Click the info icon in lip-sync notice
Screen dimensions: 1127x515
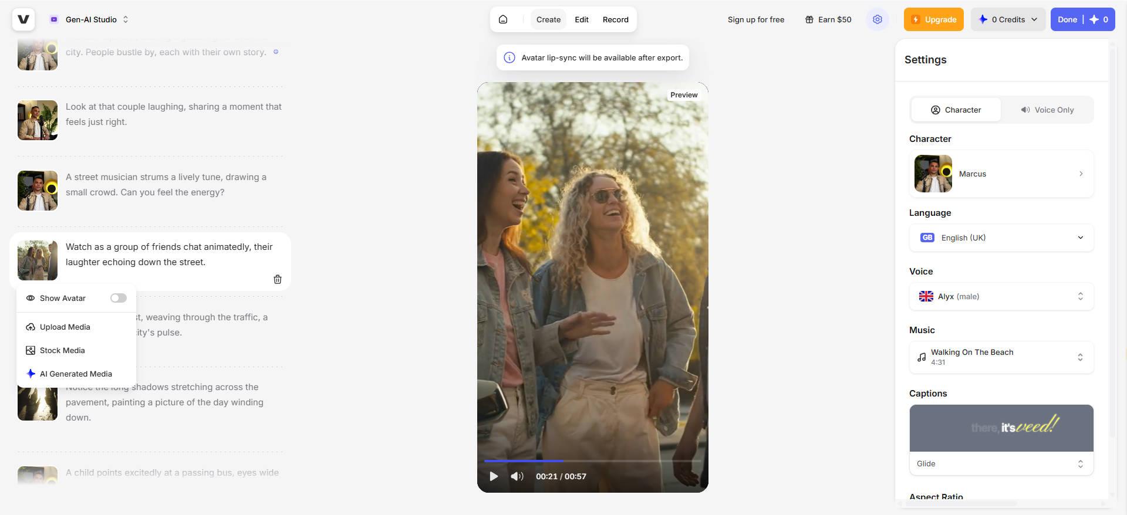point(509,57)
